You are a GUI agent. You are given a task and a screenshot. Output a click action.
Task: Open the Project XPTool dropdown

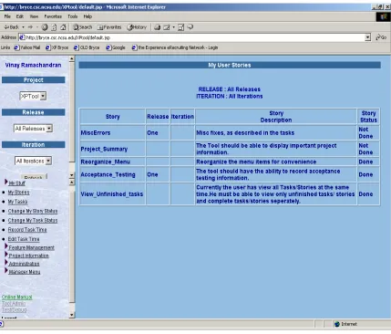(x=33, y=96)
